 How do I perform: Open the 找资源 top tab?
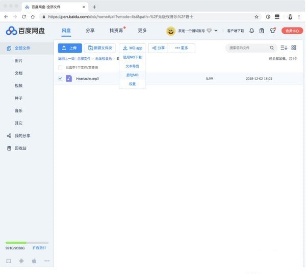tap(116, 31)
